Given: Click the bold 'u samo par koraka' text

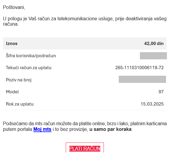Looking at the screenshot, I should point(110,129).
